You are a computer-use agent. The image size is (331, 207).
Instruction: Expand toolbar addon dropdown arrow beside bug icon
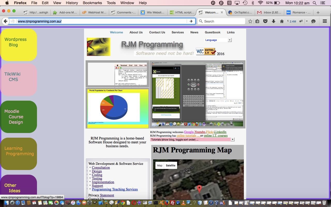(307, 21)
